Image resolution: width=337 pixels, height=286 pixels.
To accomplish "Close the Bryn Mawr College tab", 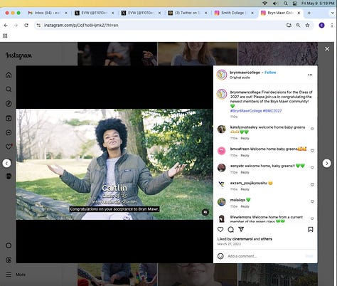I will pos(299,13).
